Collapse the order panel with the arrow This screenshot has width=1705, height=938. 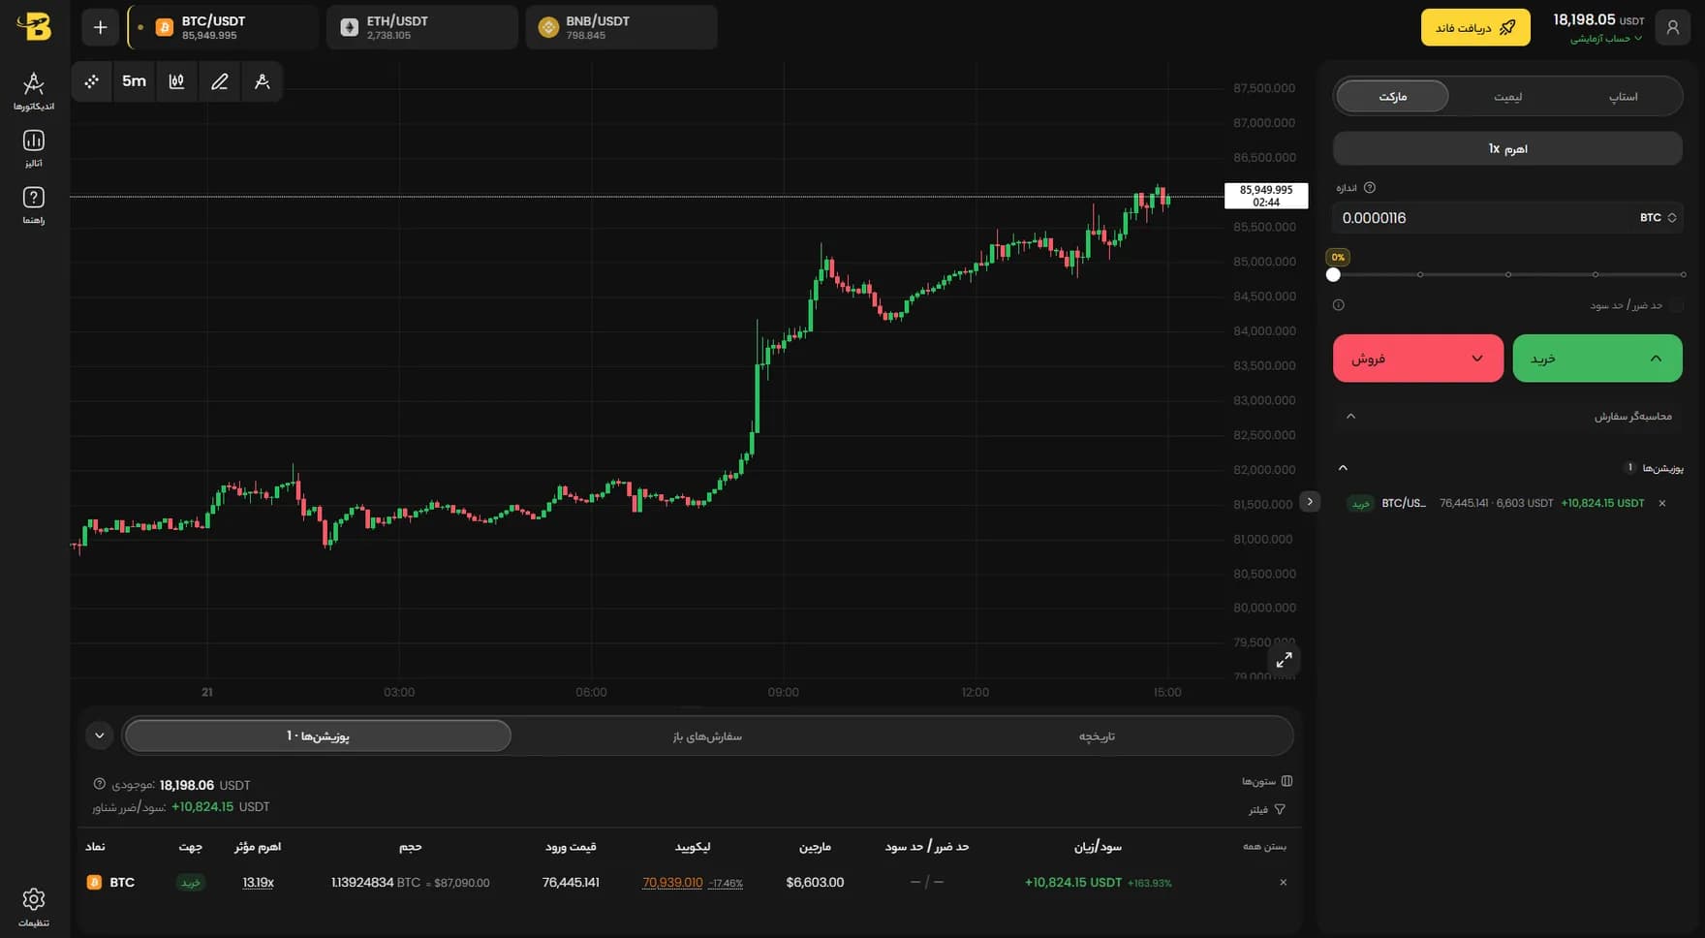tap(1310, 502)
